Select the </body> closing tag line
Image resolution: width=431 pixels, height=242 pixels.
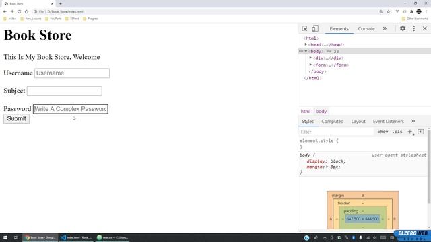[x=317, y=71]
